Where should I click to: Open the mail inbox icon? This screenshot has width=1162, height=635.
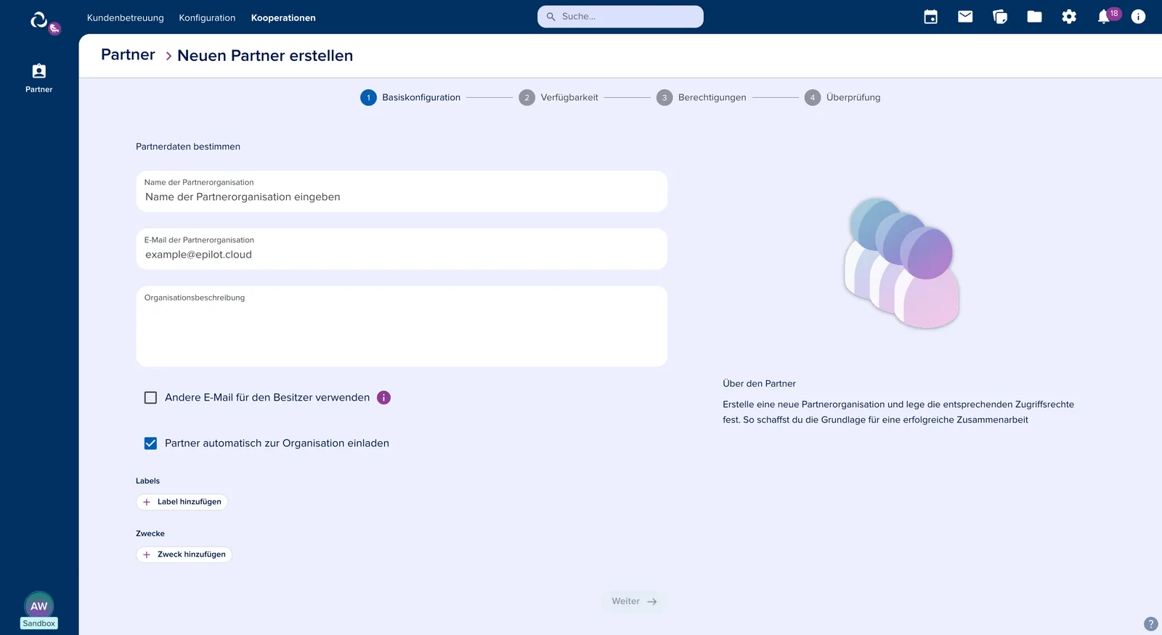pos(965,17)
